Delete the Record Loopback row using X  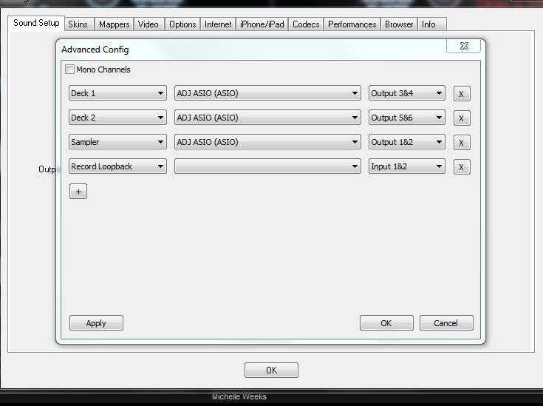(461, 167)
